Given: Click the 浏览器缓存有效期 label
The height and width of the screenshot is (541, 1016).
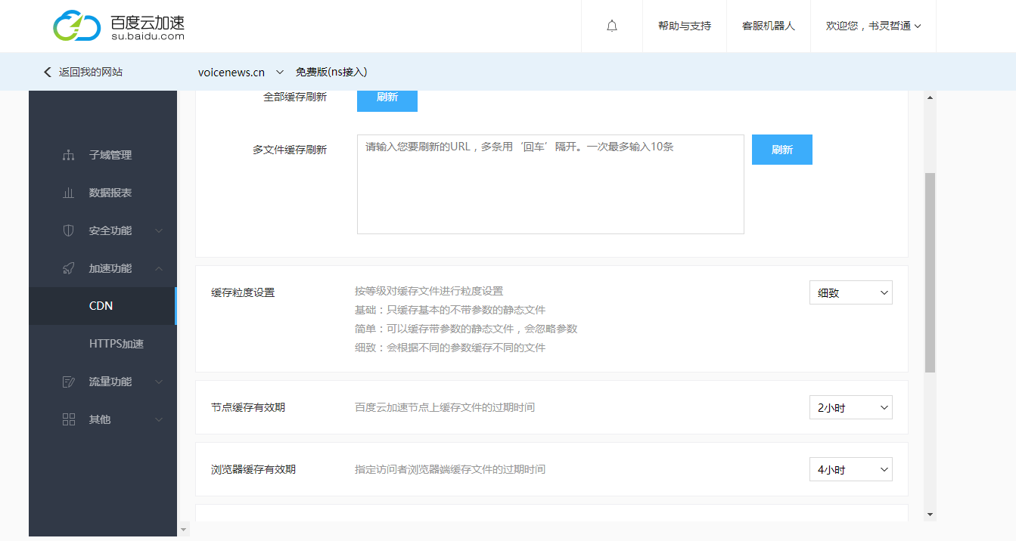Looking at the screenshot, I should [253, 469].
